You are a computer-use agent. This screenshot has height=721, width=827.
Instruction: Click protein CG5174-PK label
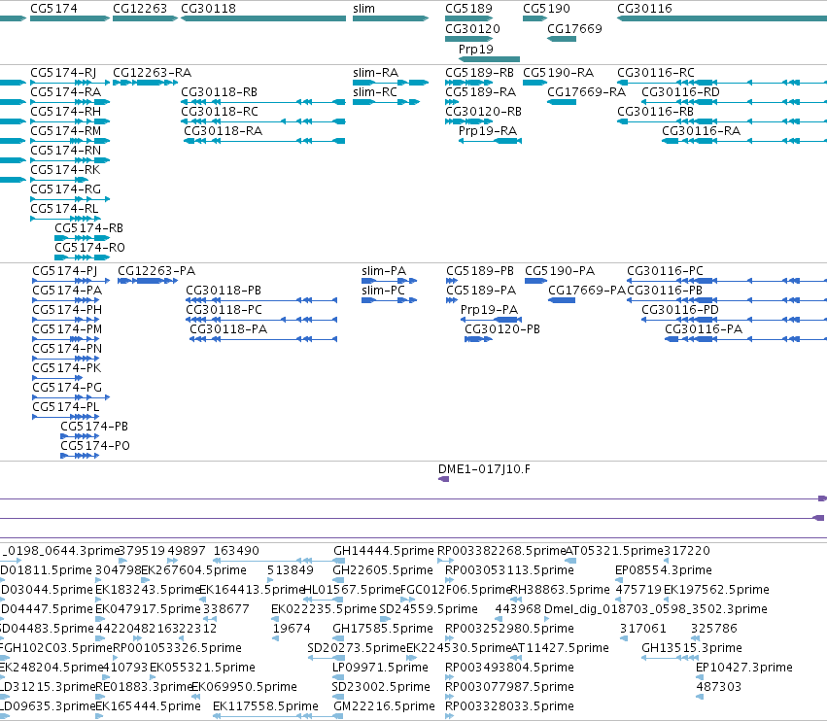pyautogui.click(x=66, y=367)
